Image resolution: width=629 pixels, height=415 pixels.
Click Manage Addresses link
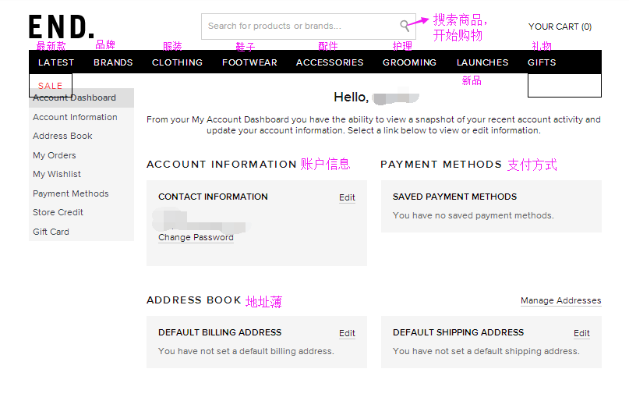561,300
